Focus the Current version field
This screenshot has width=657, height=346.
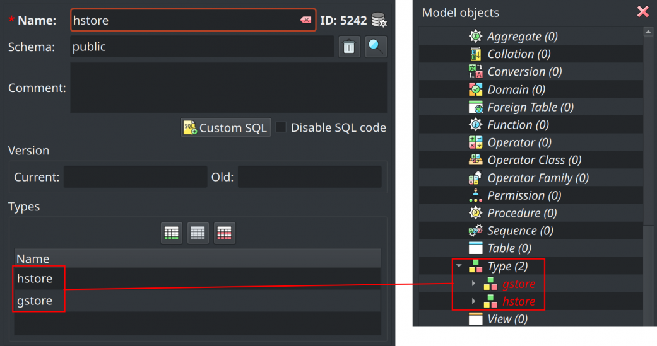tap(135, 177)
